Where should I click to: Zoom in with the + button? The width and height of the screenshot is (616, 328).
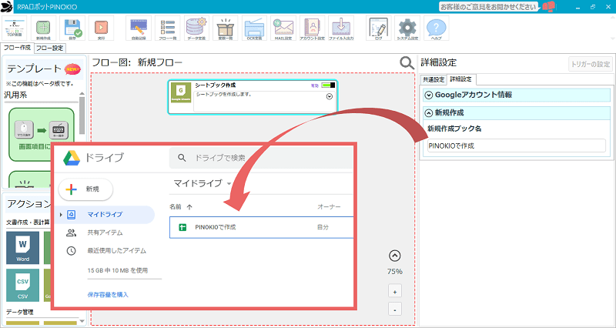tap(395, 292)
